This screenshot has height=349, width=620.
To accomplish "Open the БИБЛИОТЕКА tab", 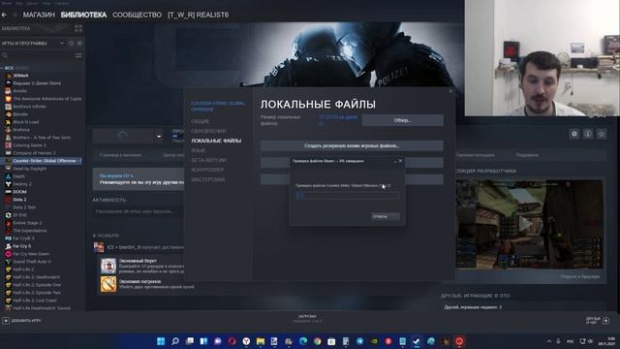I will coord(83,15).
